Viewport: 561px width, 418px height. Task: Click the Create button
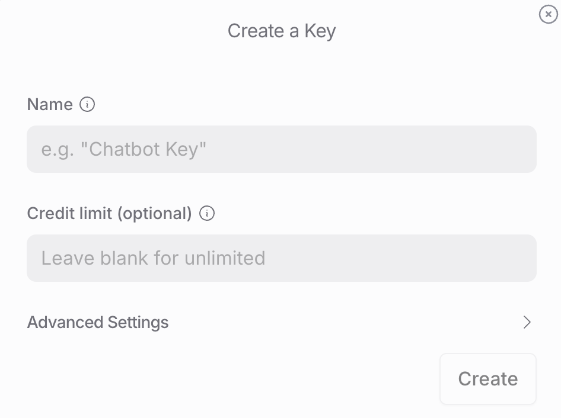[487, 379]
